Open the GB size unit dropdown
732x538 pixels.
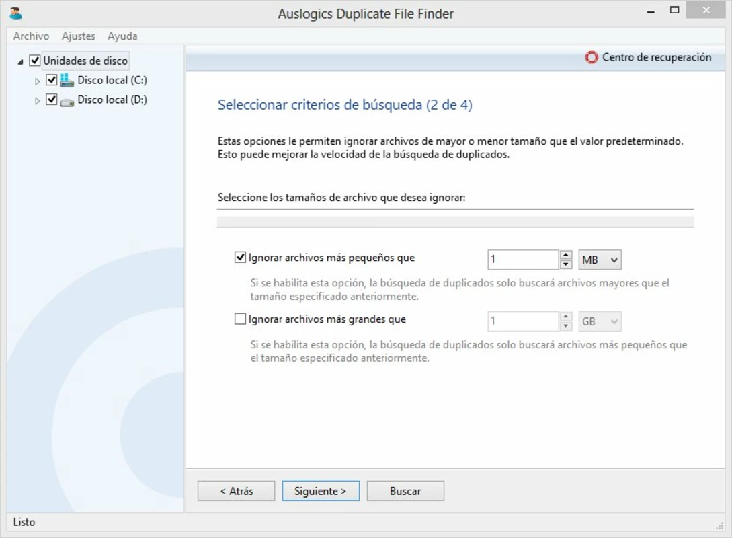tap(600, 321)
